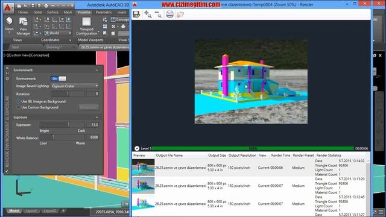Click the Undo arrow in quick access toolbar
The image size is (386, 217).
(52, 5)
